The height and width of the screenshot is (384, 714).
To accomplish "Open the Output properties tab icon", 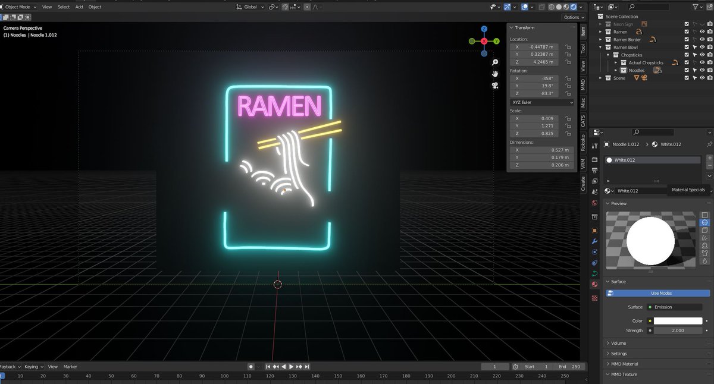I will (594, 170).
